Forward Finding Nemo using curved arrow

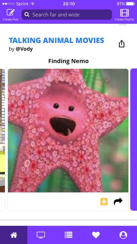pos(118,201)
